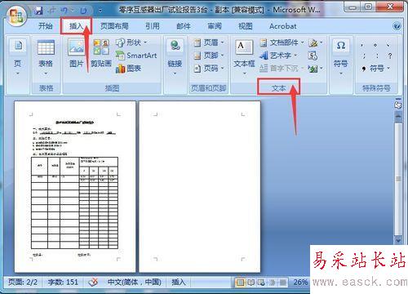Image resolution: width=408 pixels, height=294 pixels.
Task: Open the 插入 ribbon tab
Action: click(x=76, y=26)
